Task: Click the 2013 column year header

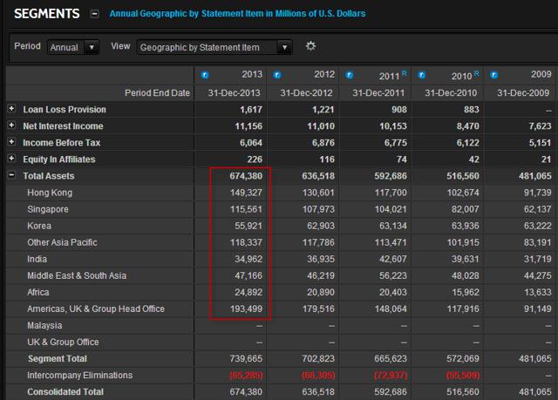Action: coord(252,74)
